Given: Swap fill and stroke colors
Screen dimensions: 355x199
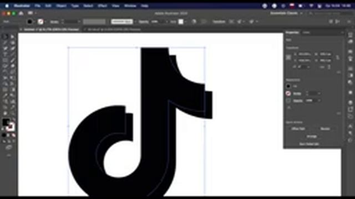Looking at the screenshot, I should point(13,119).
